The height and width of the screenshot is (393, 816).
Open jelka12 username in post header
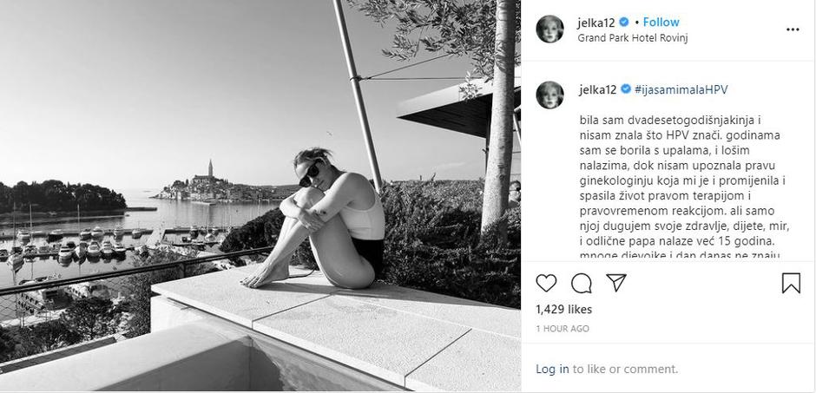[596, 23]
